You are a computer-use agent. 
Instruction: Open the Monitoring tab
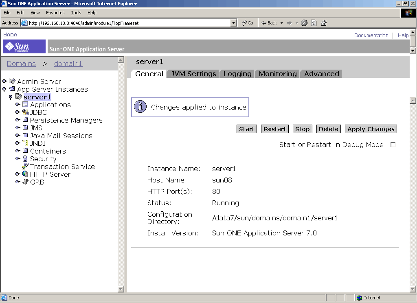click(x=278, y=74)
